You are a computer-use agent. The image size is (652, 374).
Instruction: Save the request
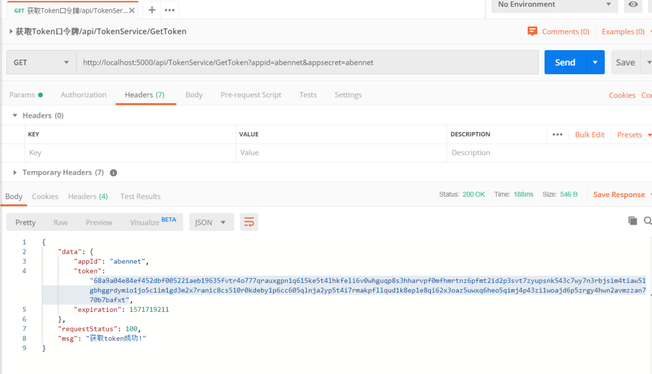pos(625,62)
